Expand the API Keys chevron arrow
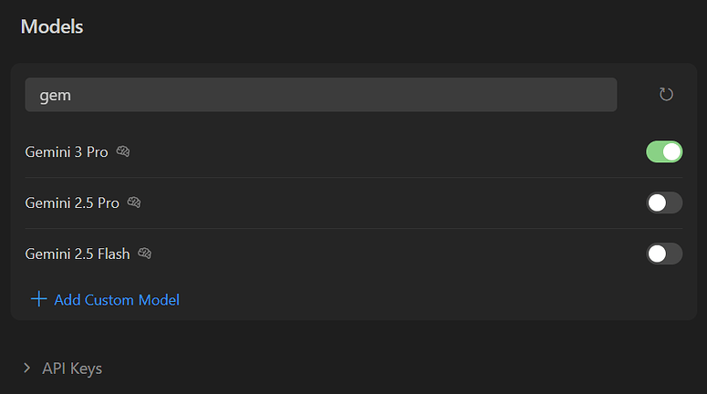This screenshot has height=394, width=707. click(x=27, y=368)
